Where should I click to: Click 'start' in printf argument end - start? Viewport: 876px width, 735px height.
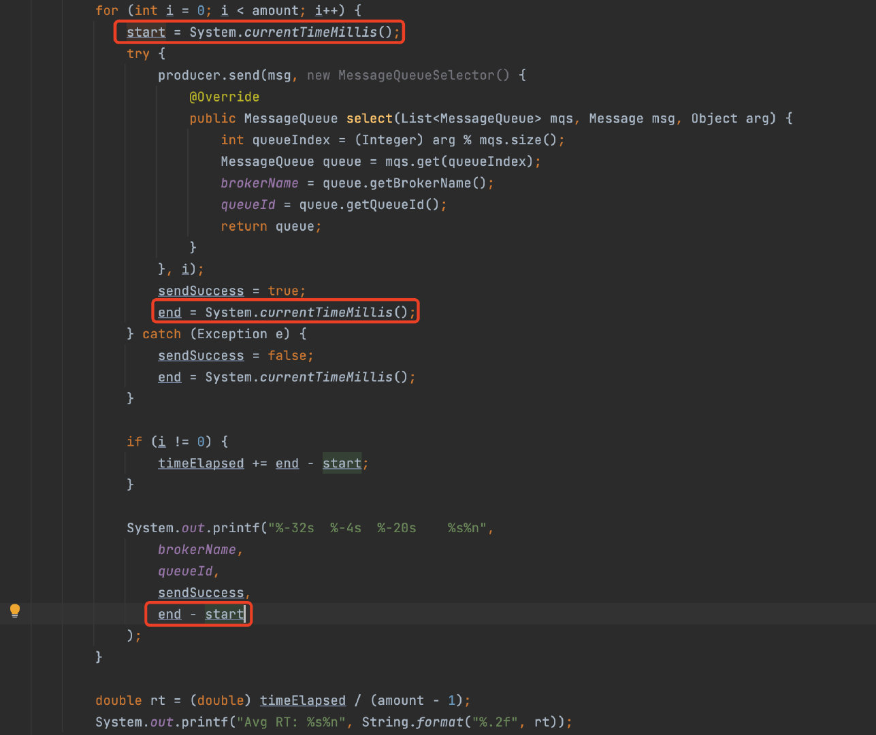[x=225, y=615]
